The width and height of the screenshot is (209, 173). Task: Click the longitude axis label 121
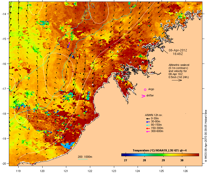[x=66, y=171]
